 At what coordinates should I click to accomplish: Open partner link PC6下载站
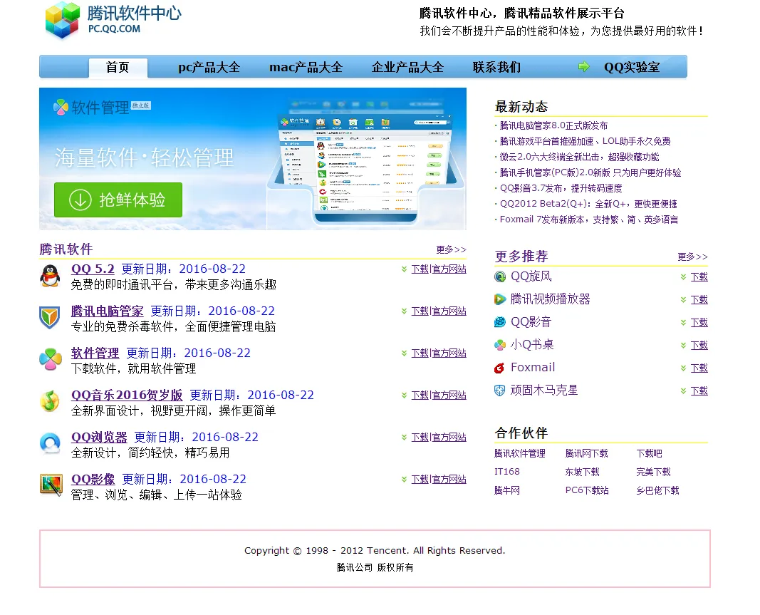point(587,490)
